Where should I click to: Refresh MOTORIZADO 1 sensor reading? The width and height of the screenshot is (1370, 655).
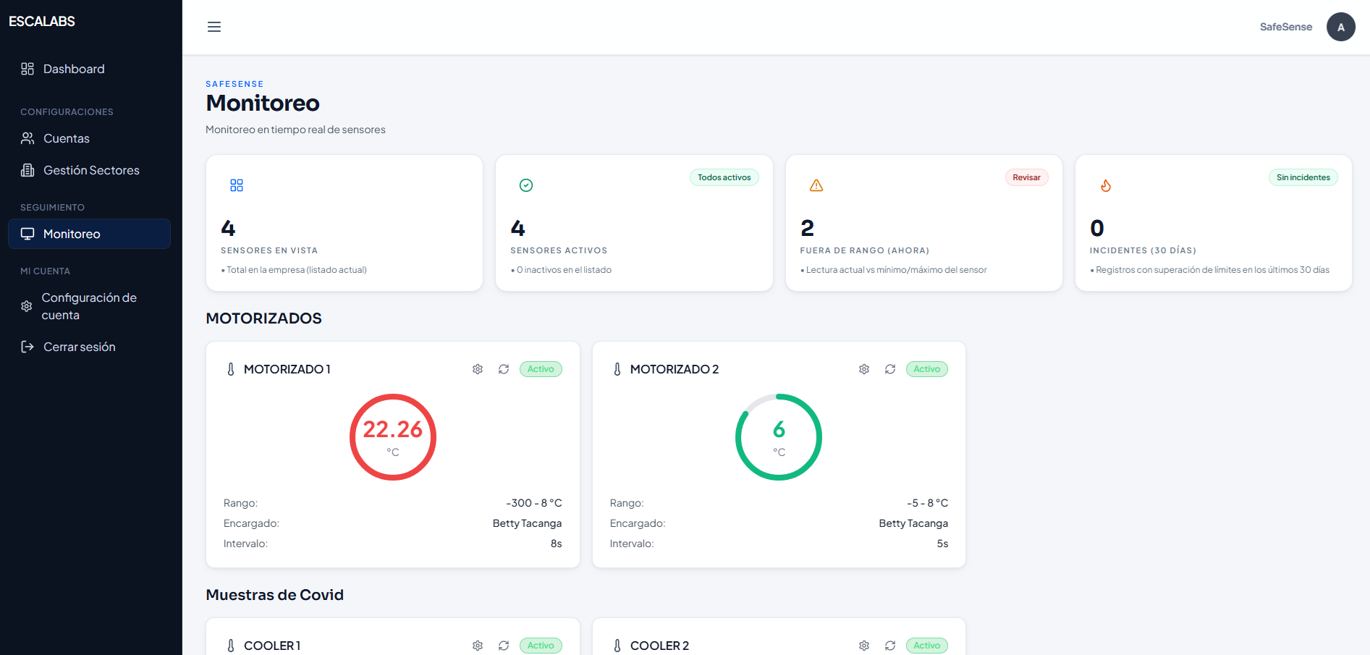[x=504, y=369]
